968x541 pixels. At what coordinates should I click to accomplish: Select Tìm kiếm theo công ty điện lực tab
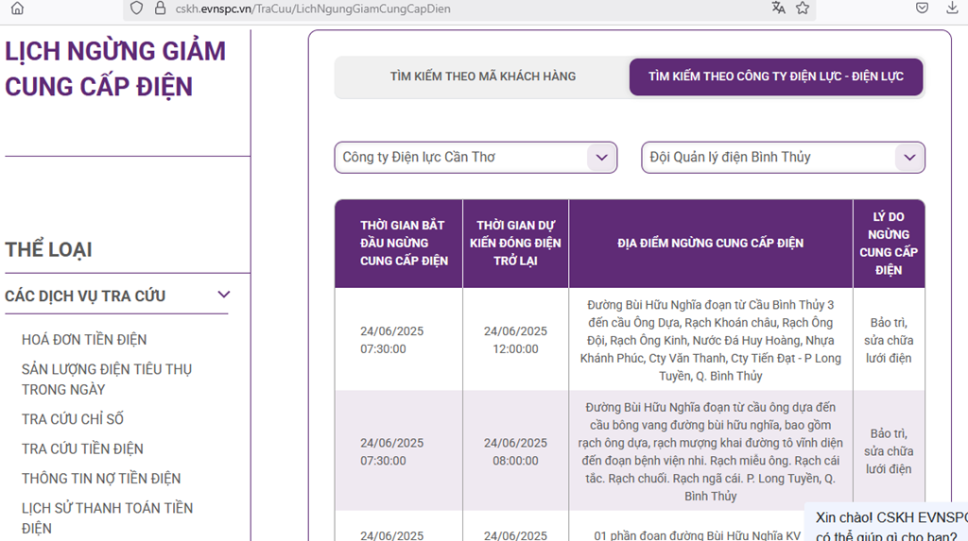[776, 76]
